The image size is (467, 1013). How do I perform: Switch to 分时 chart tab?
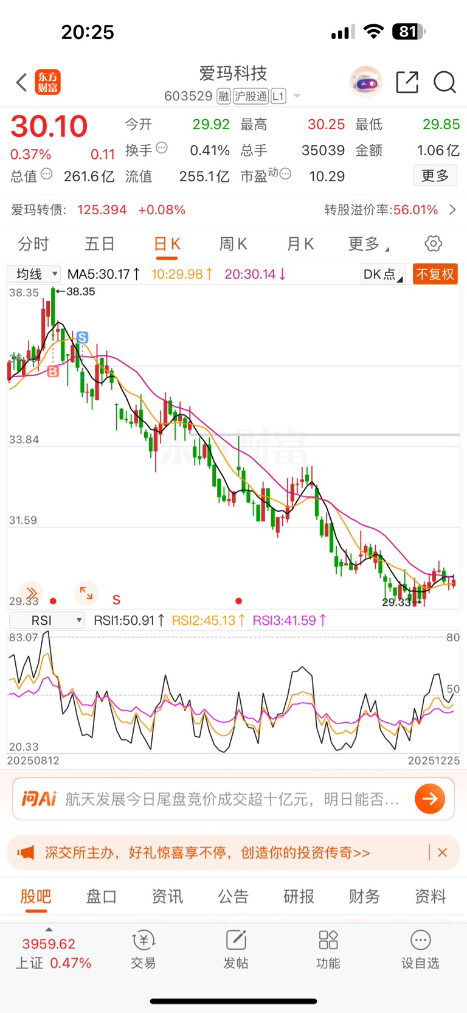[x=33, y=244]
